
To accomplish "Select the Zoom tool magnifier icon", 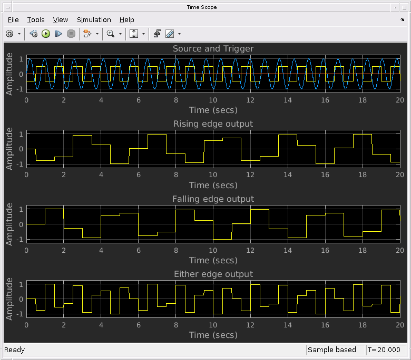I will pyautogui.click(x=111, y=34).
